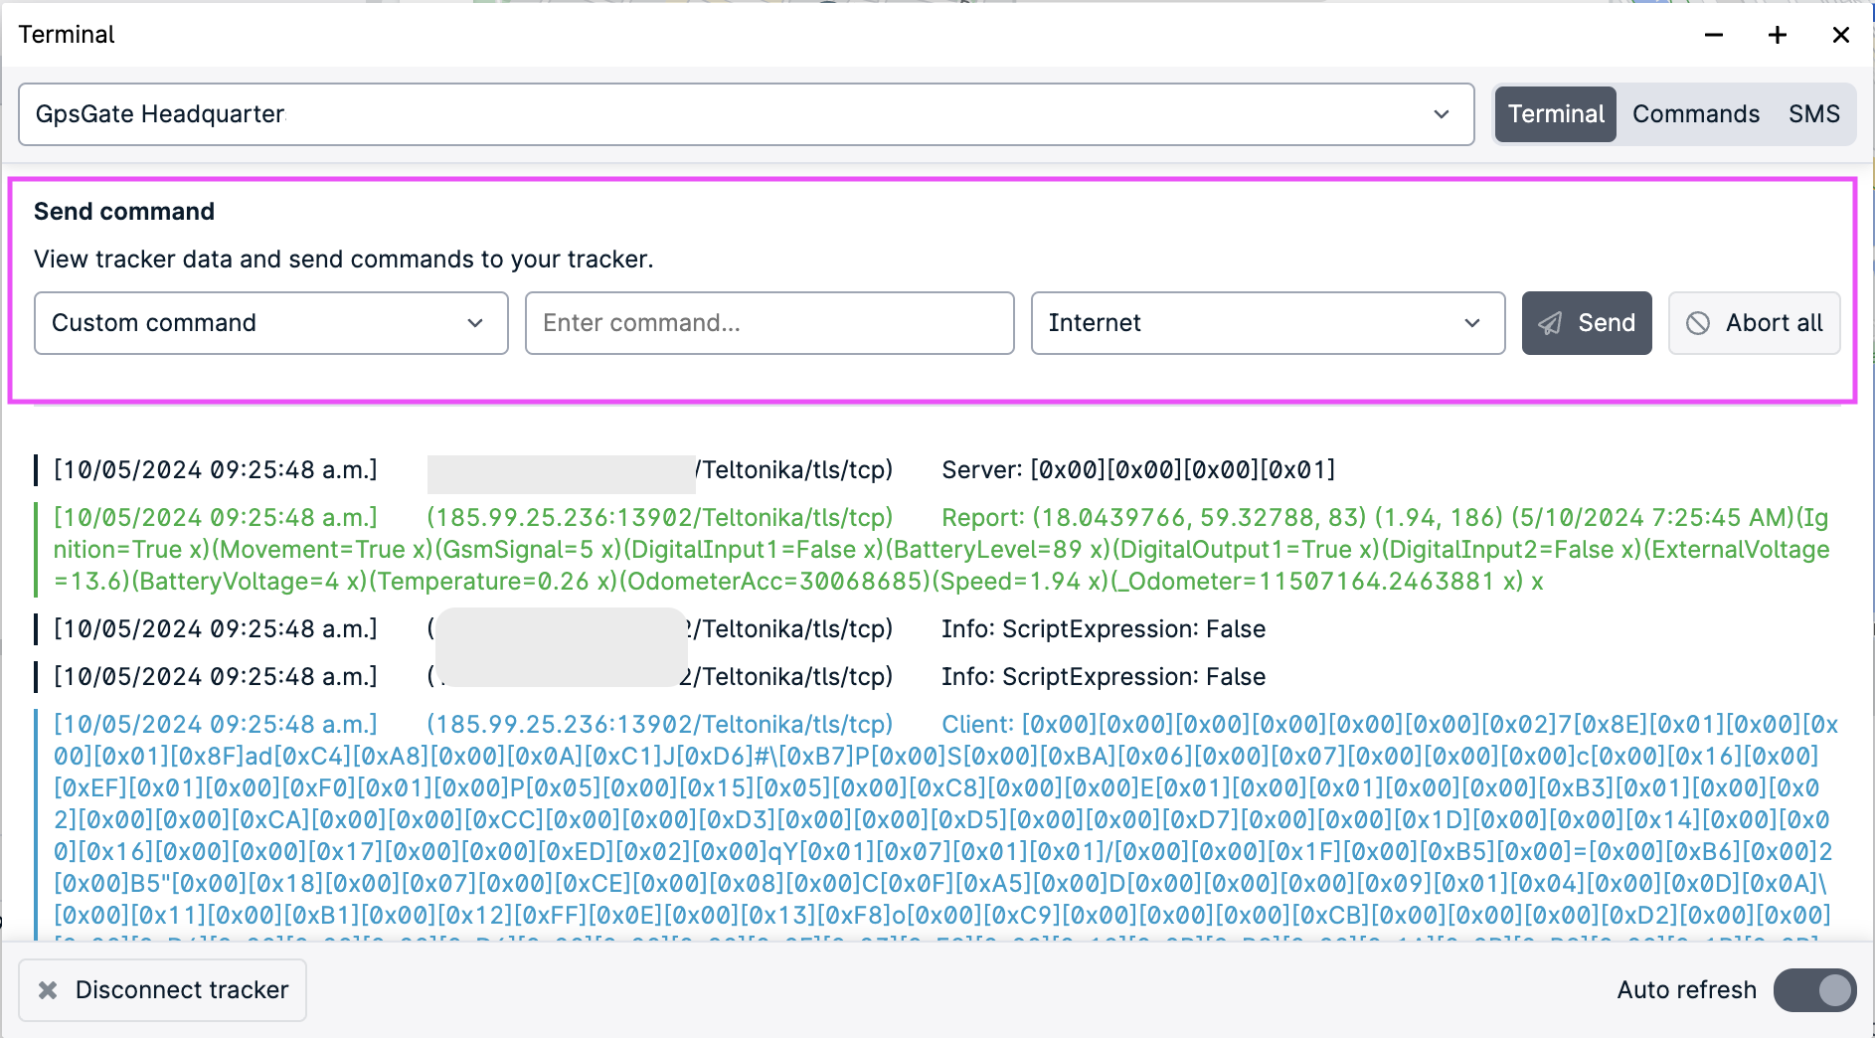Screen dimensions: 1875x1038
Task: Click the Disconnect tracker button
Action: pyautogui.click(x=162, y=990)
